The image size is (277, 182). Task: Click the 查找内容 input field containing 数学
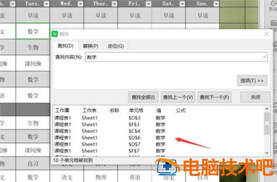[176, 57]
